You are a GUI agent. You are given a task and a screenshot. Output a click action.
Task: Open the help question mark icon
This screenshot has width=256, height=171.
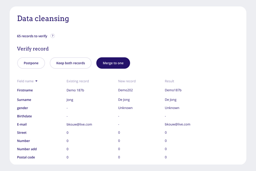pyautogui.click(x=52, y=36)
